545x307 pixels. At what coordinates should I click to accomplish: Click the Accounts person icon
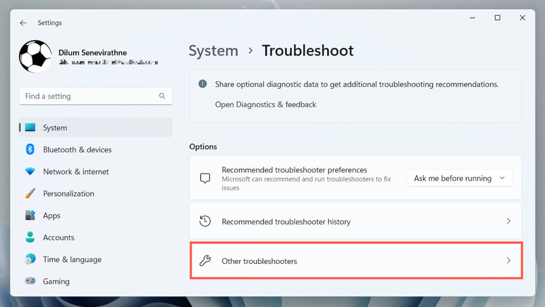coord(30,237)
